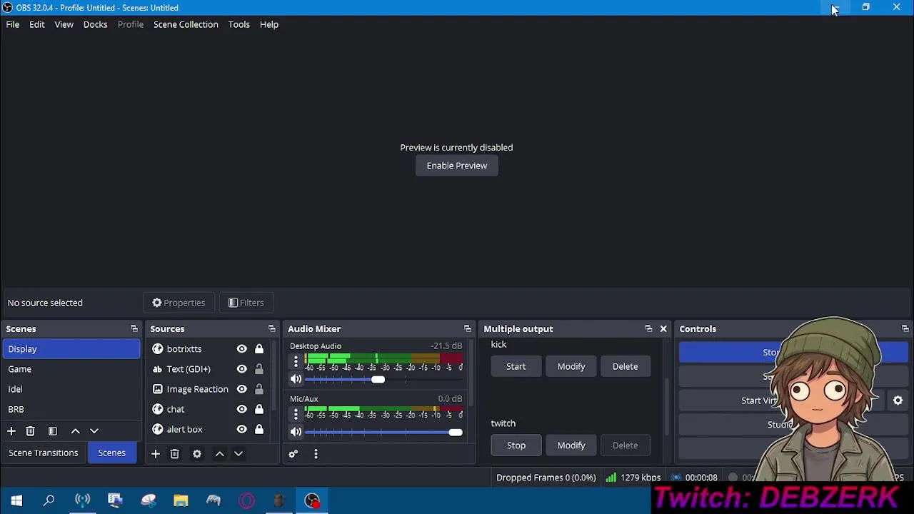The height and width of the screenshot is (514, 914).
Task: Open the Docks menu
Action: tap(95, 24)
